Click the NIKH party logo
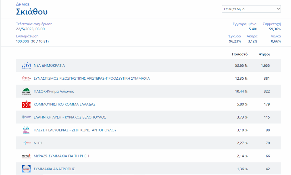 (26, 143)
